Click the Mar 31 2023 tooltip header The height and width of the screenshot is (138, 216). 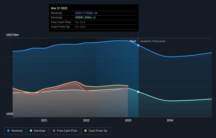click(59, 8)
